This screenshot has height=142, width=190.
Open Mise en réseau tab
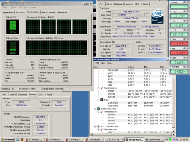48,12
